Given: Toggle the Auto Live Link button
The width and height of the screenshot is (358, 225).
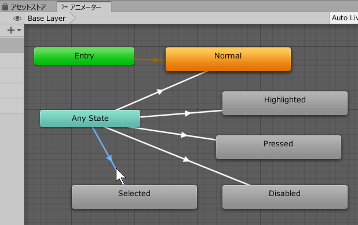Looking at the screenshot, I should tap(344, 18).
